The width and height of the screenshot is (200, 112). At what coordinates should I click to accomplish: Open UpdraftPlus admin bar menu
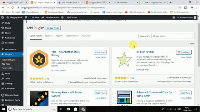pyautogui.click(x=72, y=17)
